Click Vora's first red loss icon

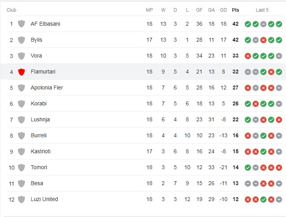[248, 56]
